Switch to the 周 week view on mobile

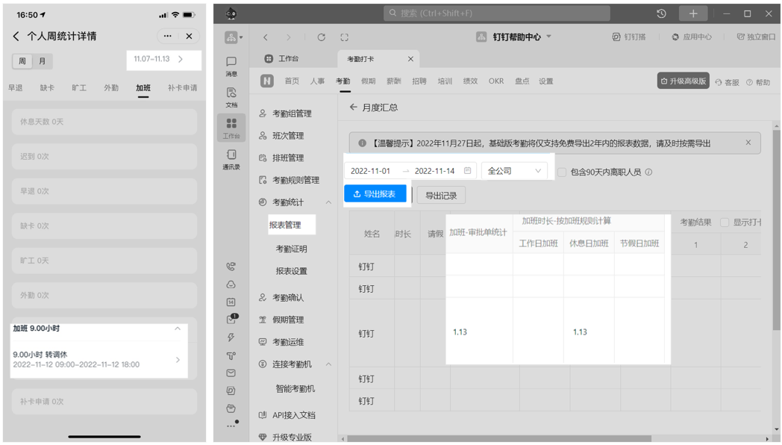tap(22, 61)
